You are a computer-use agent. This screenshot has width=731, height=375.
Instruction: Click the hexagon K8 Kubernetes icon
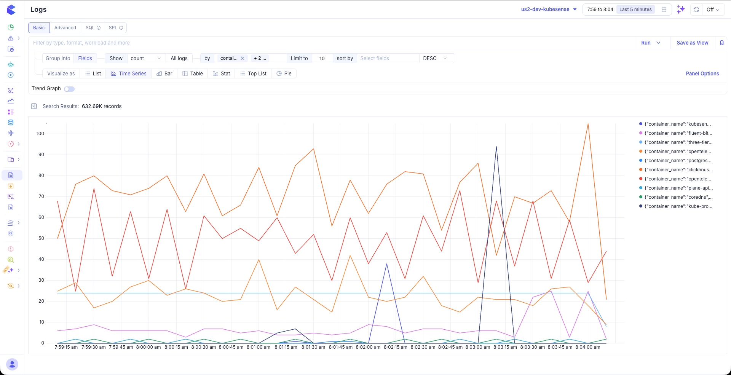[11, 233]
